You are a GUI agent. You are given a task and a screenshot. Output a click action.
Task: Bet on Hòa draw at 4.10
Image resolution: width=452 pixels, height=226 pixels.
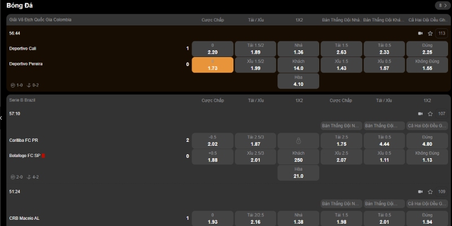coord(298,81)
